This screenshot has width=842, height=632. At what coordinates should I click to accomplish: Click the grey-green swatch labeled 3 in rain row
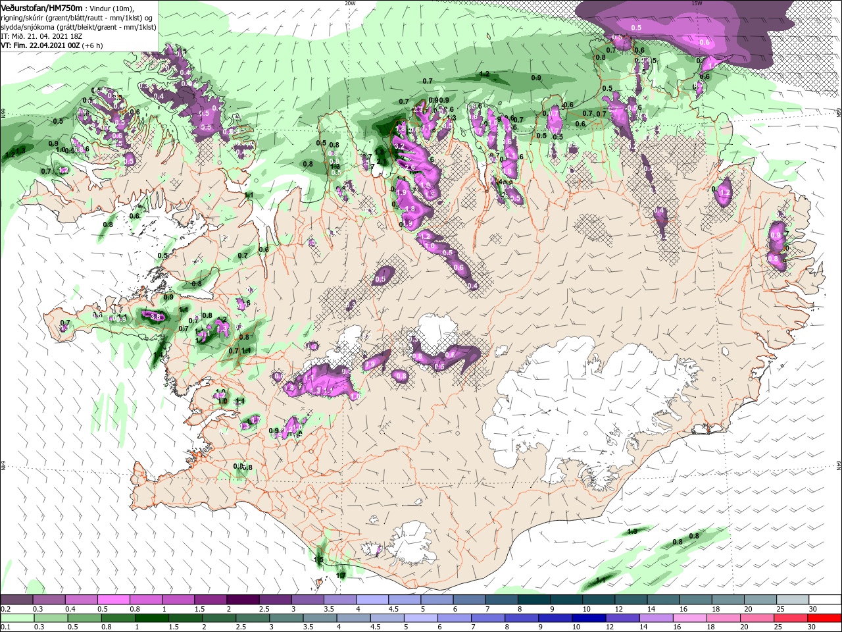tap(286, 618)
